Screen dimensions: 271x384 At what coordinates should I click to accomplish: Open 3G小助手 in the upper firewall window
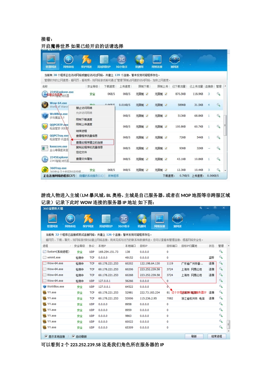pyautogui.click(x=122, y=61)
